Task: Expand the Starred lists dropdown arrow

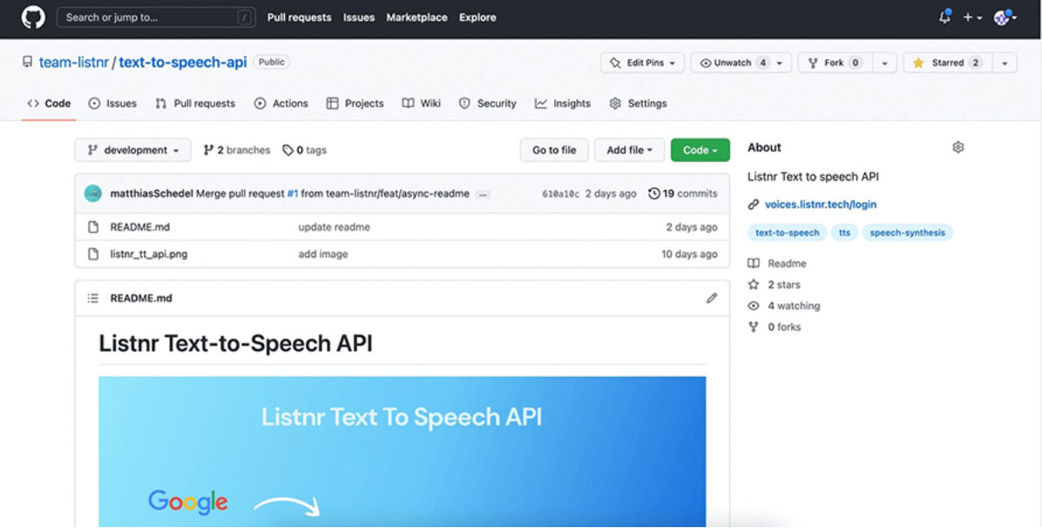Action: (1005, 63)
